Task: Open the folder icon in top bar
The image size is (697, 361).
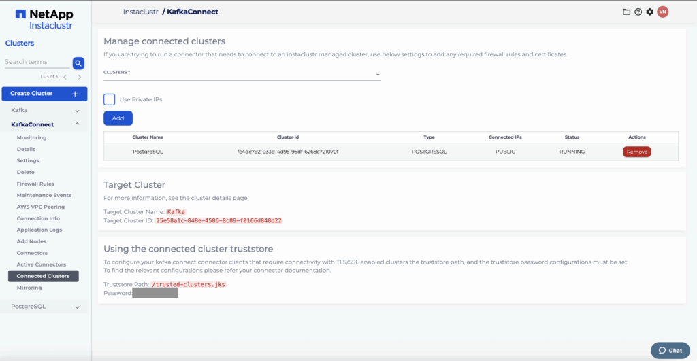Action: (627, 12)
